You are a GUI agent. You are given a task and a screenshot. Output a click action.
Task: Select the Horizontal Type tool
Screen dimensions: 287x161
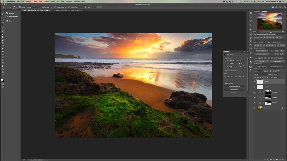(3, 57)
